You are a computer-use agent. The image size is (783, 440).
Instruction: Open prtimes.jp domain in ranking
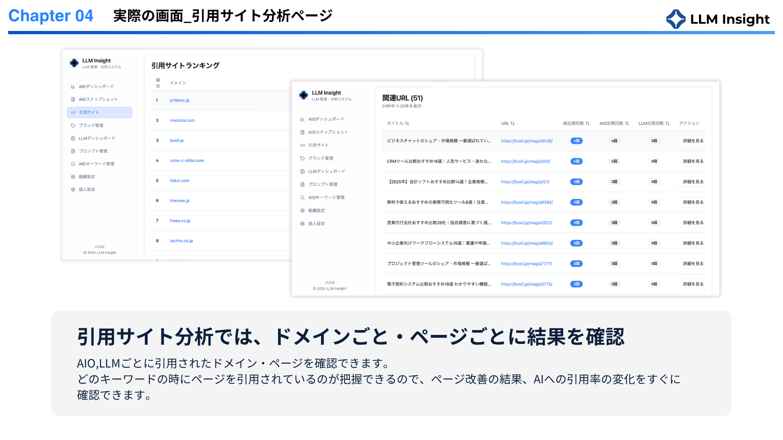pos(179,100)
